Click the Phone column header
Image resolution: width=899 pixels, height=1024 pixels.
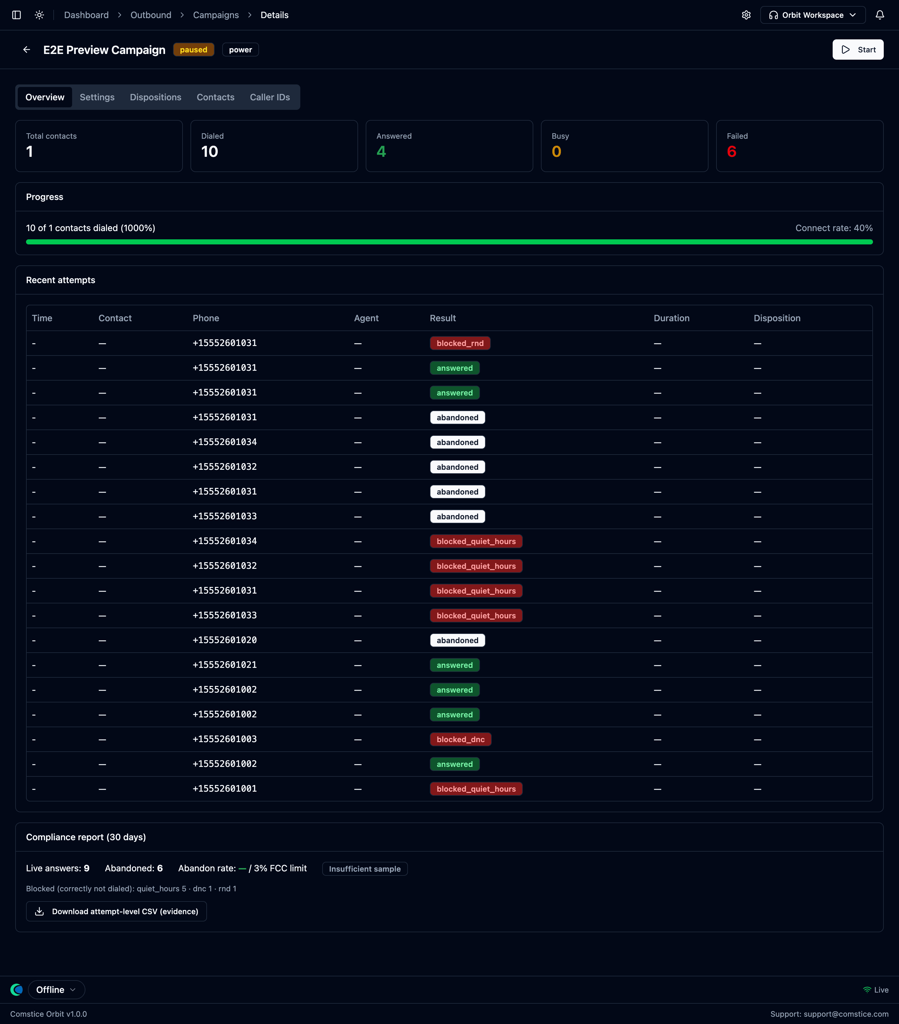click(x=206, y=318)
